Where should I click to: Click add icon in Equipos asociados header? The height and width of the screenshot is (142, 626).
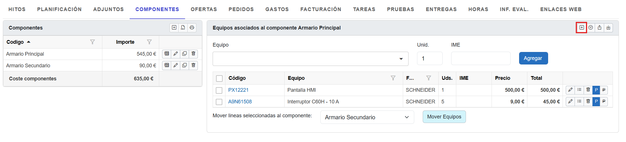(582, 28)
